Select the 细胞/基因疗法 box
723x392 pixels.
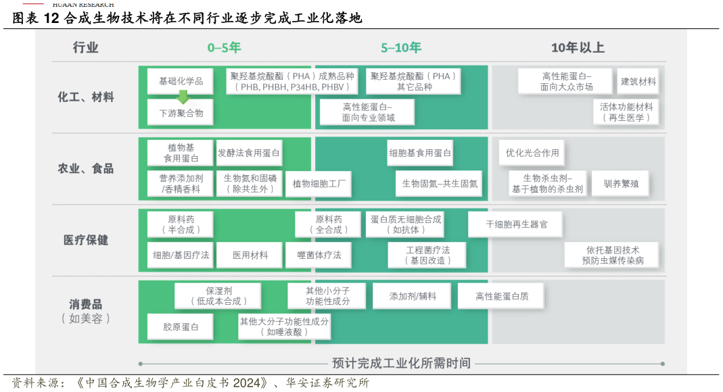(181, 255)
